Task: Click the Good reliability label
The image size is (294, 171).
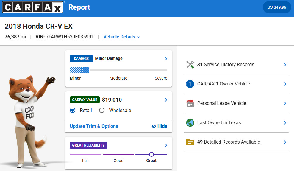Action: [x=118, y=161]
